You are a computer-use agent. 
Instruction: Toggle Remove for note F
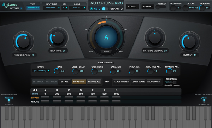tap(105, 101)
